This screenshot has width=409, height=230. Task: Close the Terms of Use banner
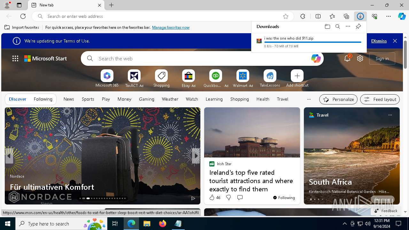coord(395,41)
